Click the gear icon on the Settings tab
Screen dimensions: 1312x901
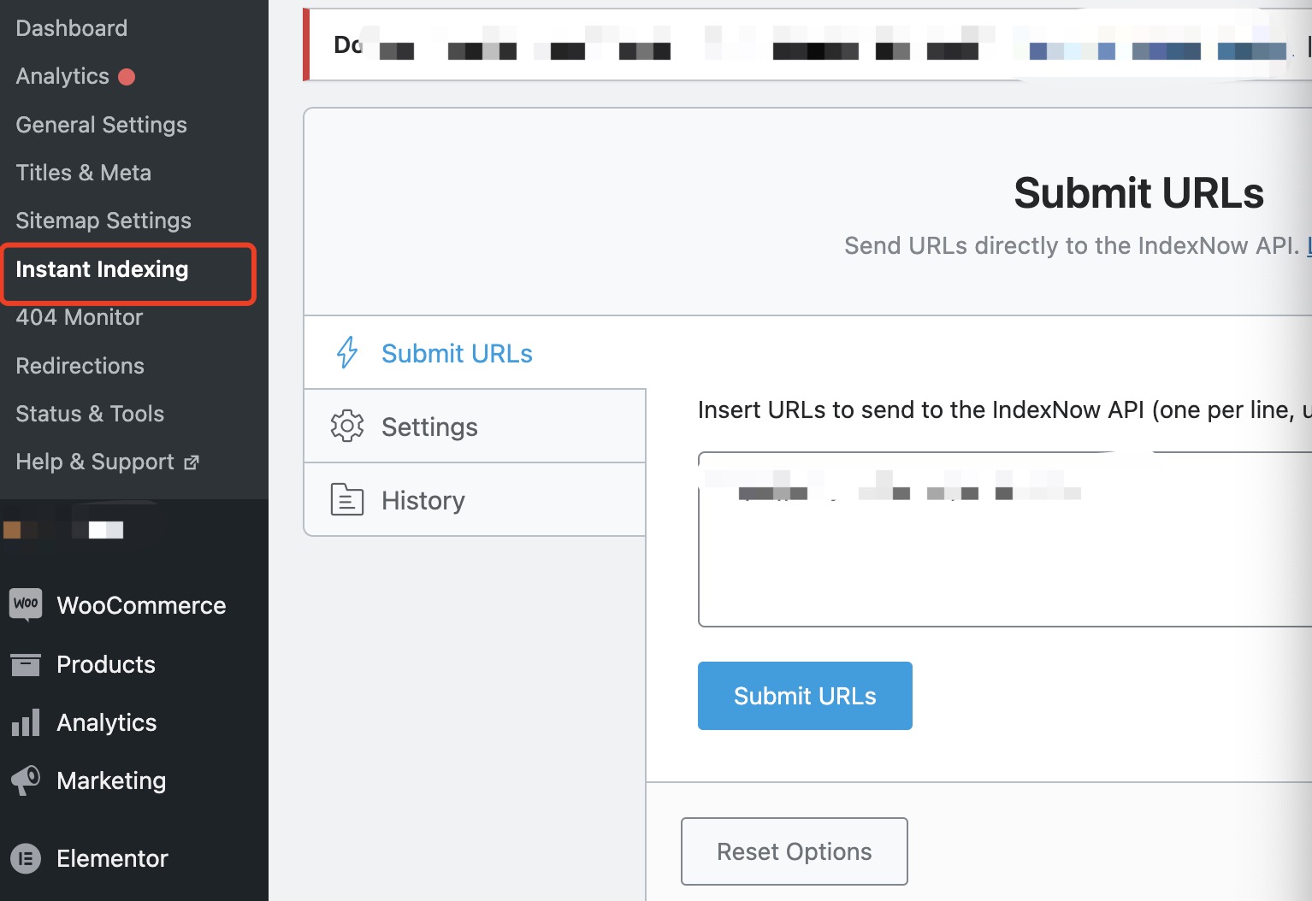[346, 426]
